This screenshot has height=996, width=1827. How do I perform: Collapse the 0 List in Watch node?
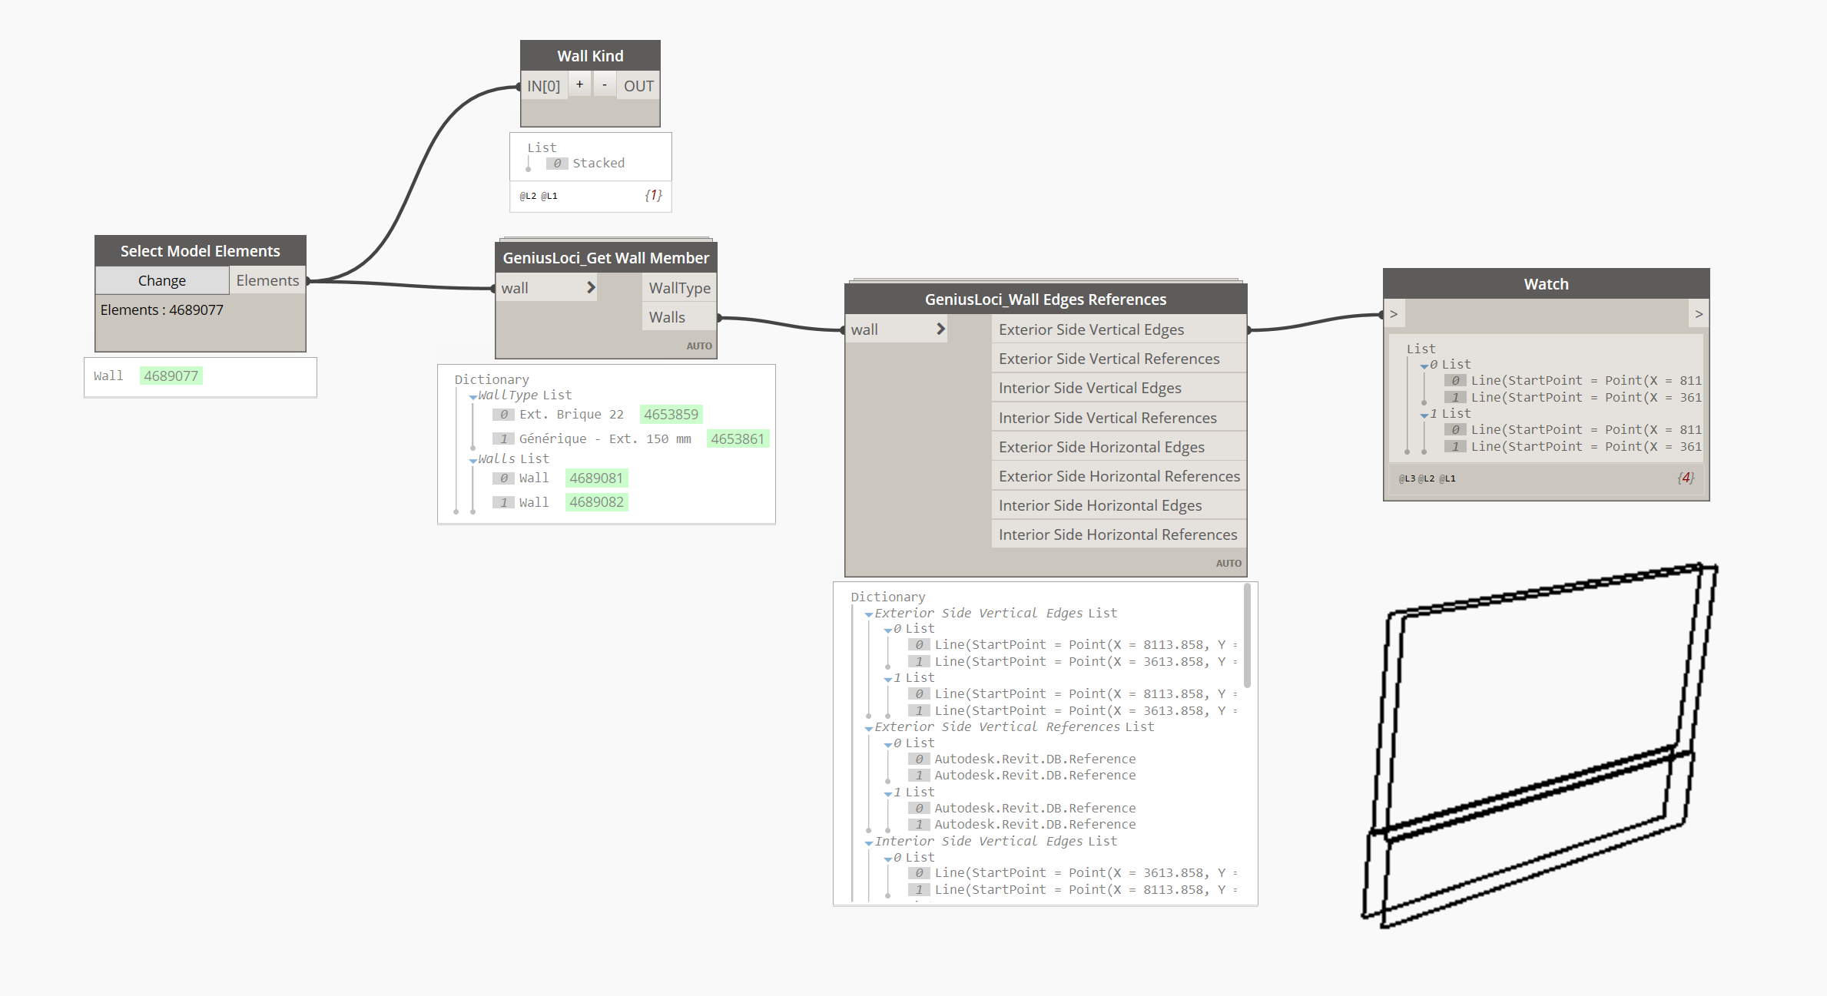coord(1424,366)
